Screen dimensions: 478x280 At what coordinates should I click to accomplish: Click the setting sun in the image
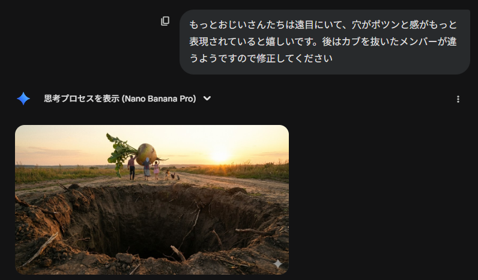220,155
